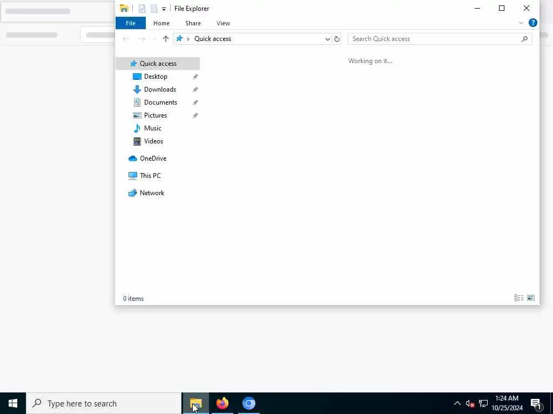Switch to the View ribbon tab

click(x=223, y=23)
